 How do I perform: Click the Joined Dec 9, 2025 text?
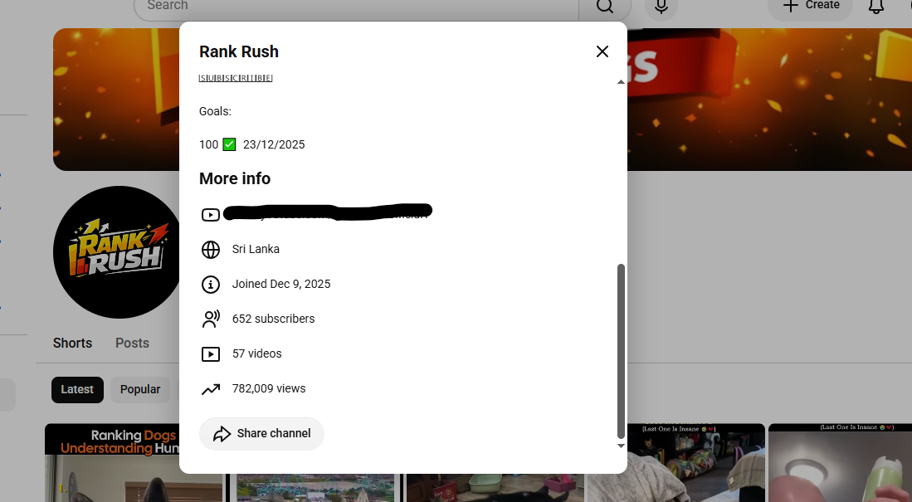(x=281, y=284)
